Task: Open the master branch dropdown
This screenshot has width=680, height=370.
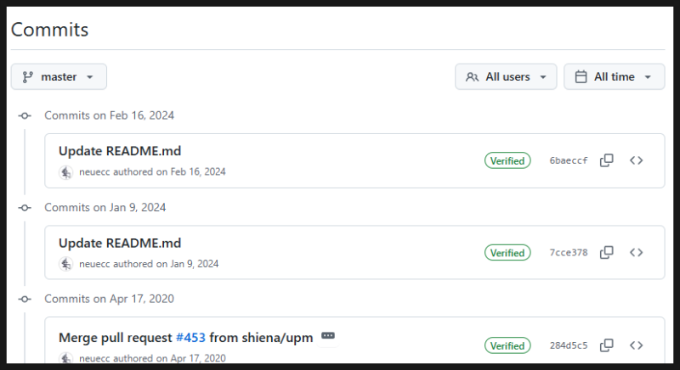Action: coord(59,76)
